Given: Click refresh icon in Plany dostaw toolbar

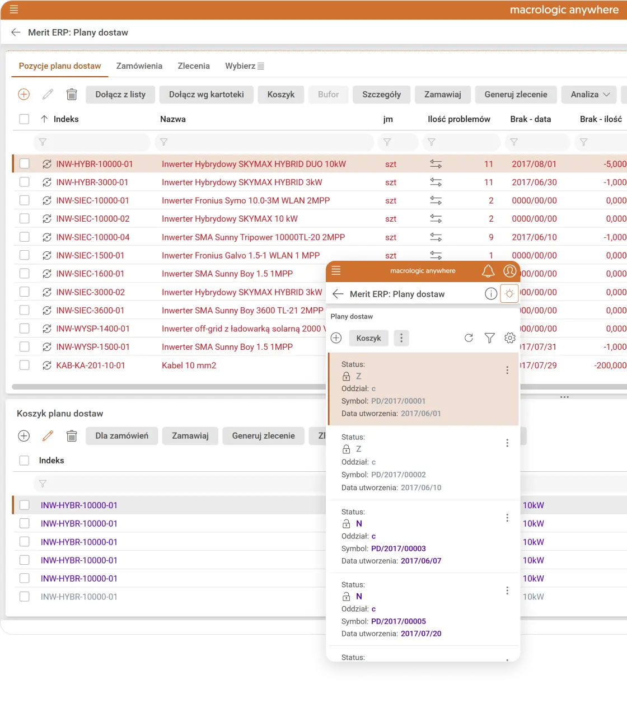Looking at the screenshot, I should click(469, 338).
